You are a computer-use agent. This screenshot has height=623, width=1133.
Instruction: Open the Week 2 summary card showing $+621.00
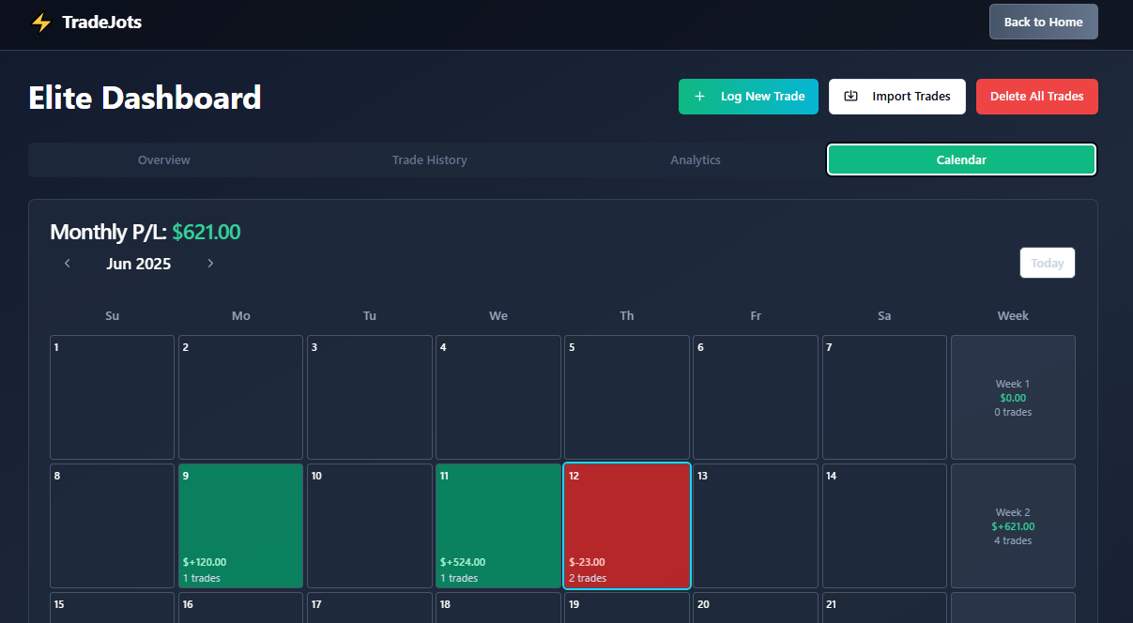tap(1013, 525)
